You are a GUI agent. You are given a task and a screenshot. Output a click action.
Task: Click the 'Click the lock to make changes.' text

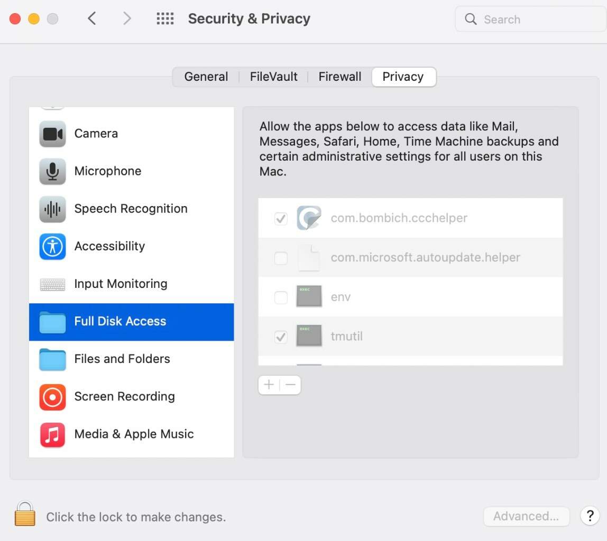[136, 517]
